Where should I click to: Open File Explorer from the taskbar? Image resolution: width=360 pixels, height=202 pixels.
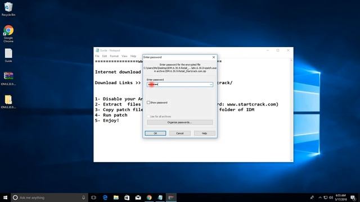click(116, 198)
